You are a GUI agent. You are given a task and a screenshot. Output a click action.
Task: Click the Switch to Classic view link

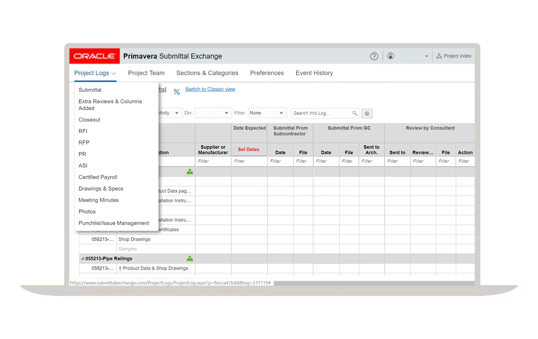210,89
